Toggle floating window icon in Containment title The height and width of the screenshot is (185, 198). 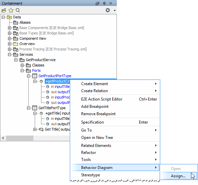coord(97,3)
